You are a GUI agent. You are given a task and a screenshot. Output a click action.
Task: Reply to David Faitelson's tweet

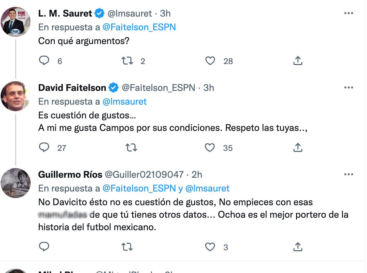point(44,147)
